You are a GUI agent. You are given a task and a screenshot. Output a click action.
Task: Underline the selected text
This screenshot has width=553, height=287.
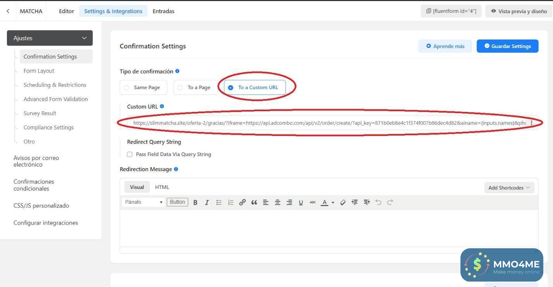tap(301, 202)
